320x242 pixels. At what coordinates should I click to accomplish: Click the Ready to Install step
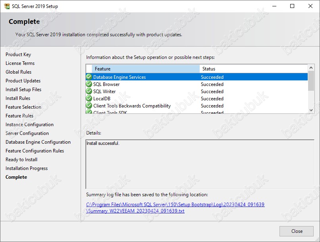[x=21, y=160]
